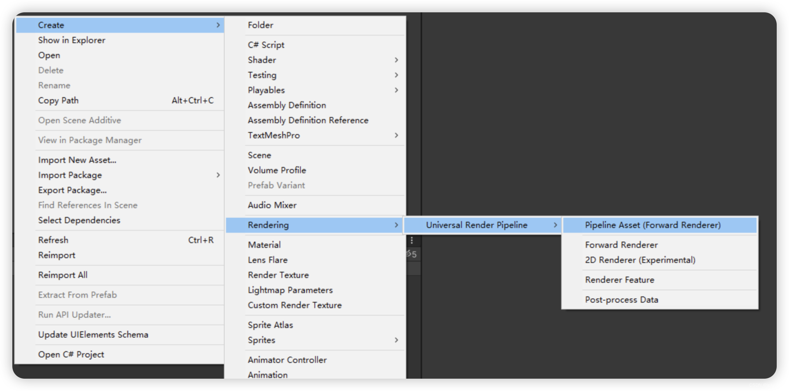Select Post-process Data

(x=621, y=300)
